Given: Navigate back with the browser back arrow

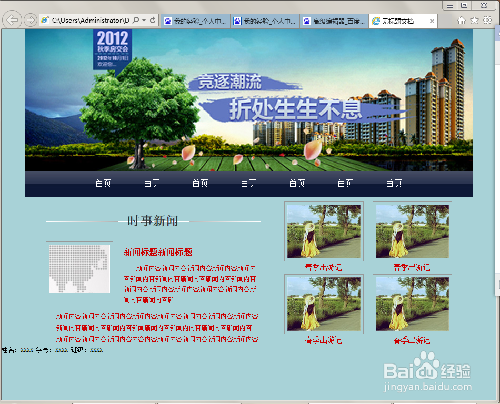Looking at the screenshot, I should coord(12,20).
